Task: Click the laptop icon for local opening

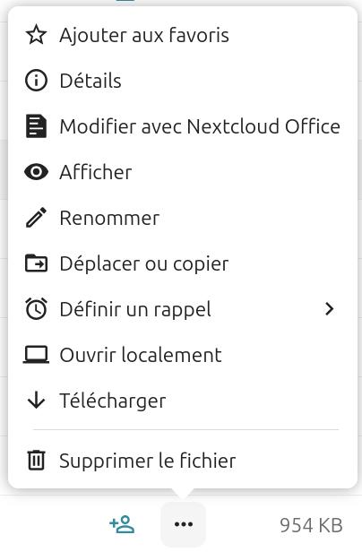Action: tap(36, 355)
